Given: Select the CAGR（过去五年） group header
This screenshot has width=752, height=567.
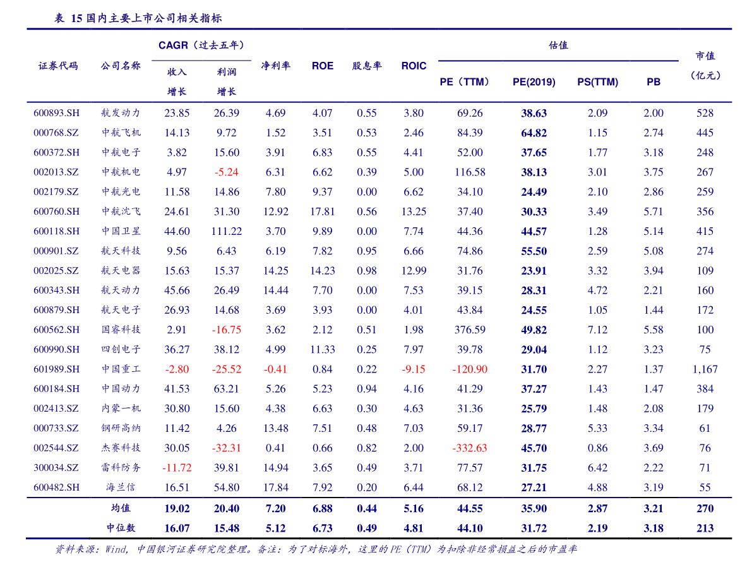Looking at the screenshot, I should click(201, 45).
